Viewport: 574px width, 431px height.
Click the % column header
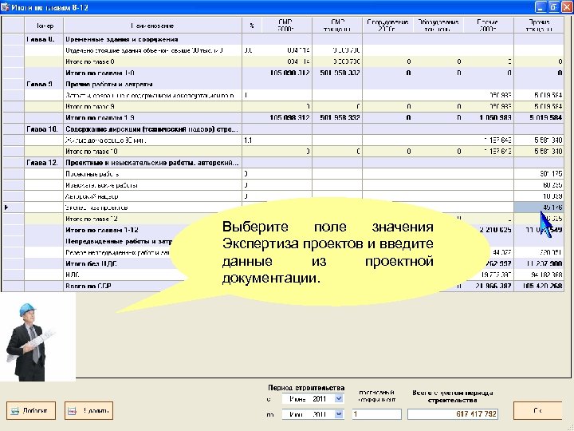pyautogui.click(x=251, y=26)
